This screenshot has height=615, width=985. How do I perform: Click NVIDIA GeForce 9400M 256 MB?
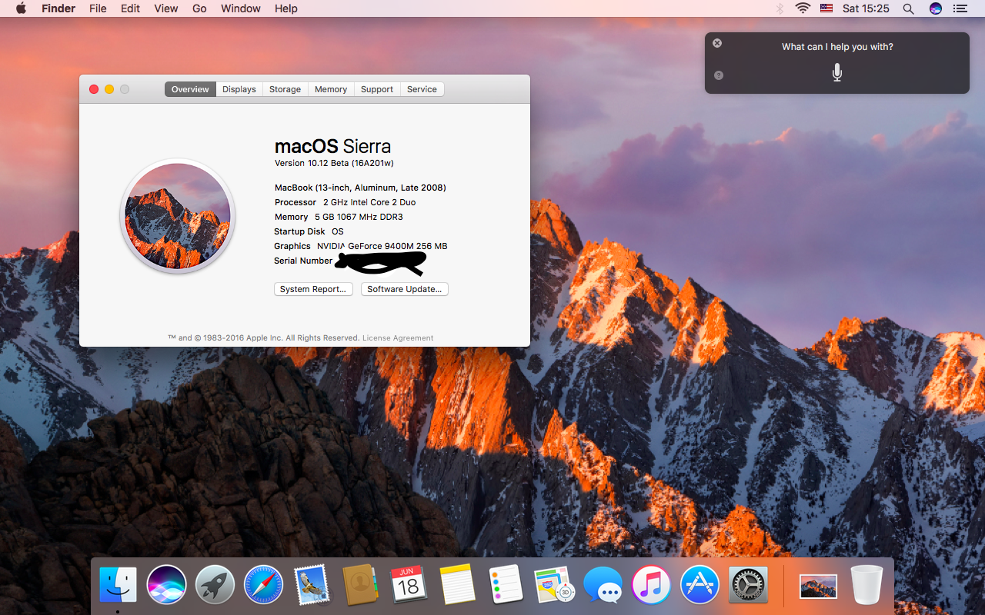pyautogui.click(x=382, y=246)
